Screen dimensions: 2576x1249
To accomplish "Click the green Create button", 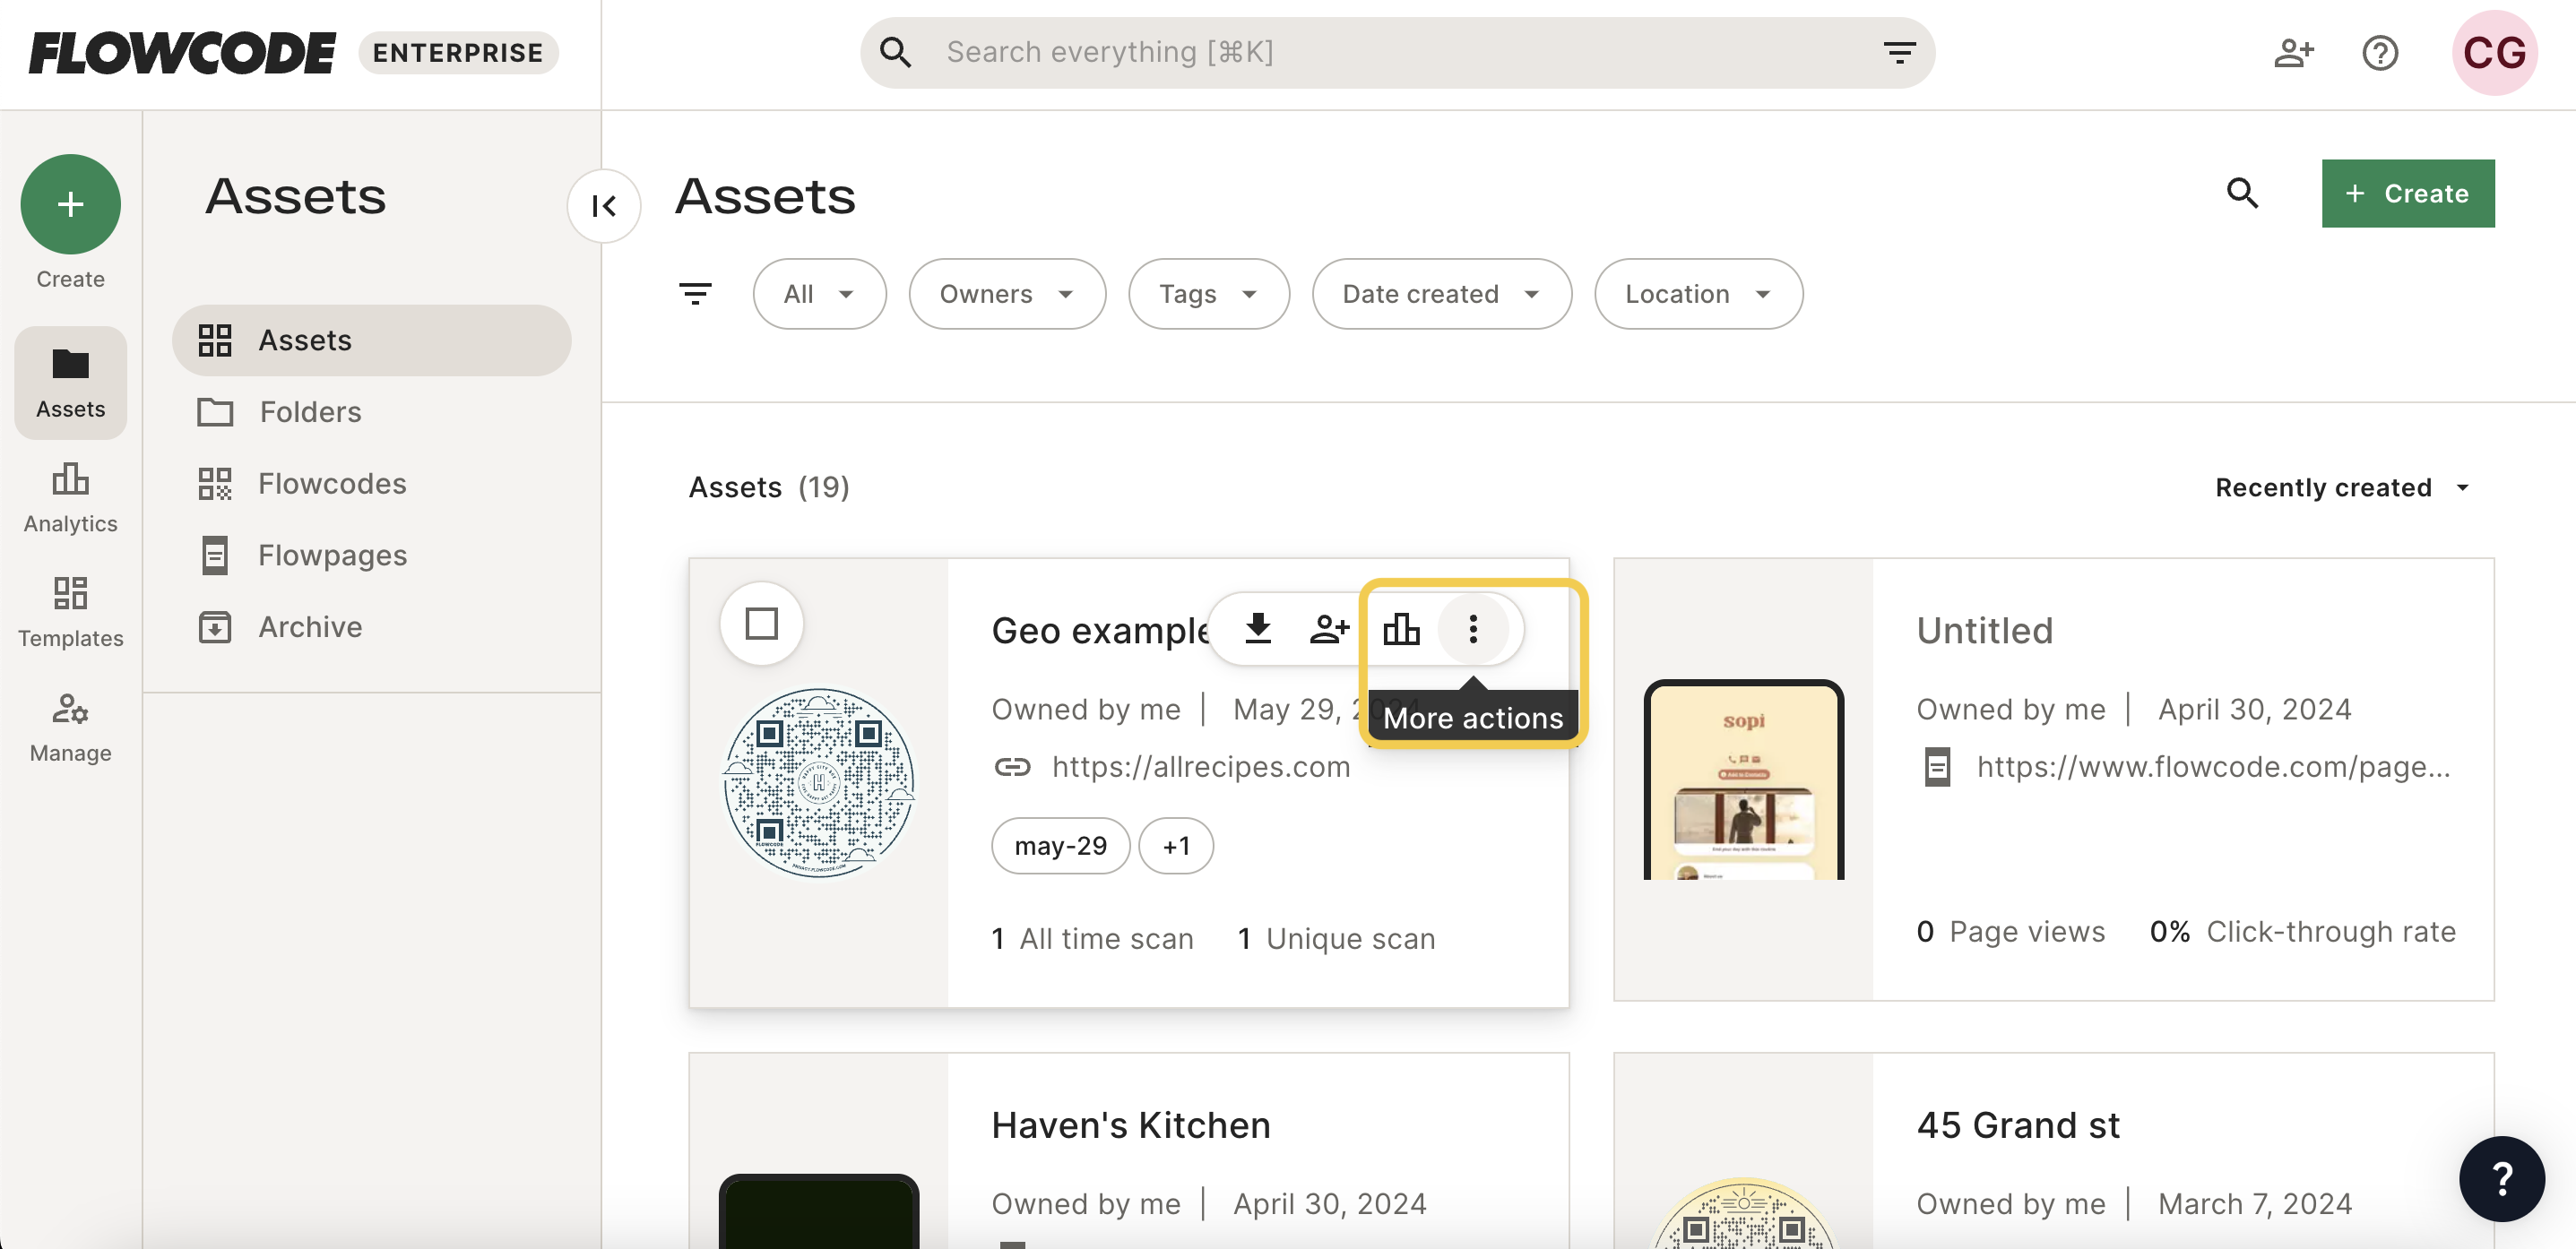I will click(2407, 193).
